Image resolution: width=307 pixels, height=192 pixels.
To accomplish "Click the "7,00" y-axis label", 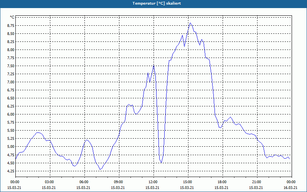I will (x=11, y=82).
